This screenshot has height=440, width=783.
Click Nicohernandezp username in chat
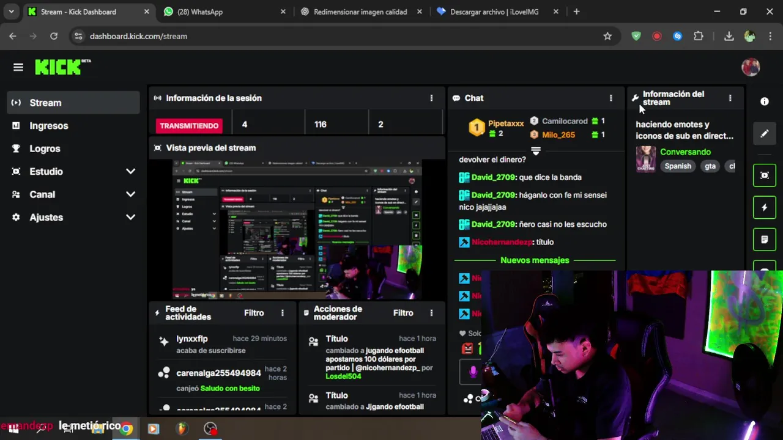tap(502, 242)
